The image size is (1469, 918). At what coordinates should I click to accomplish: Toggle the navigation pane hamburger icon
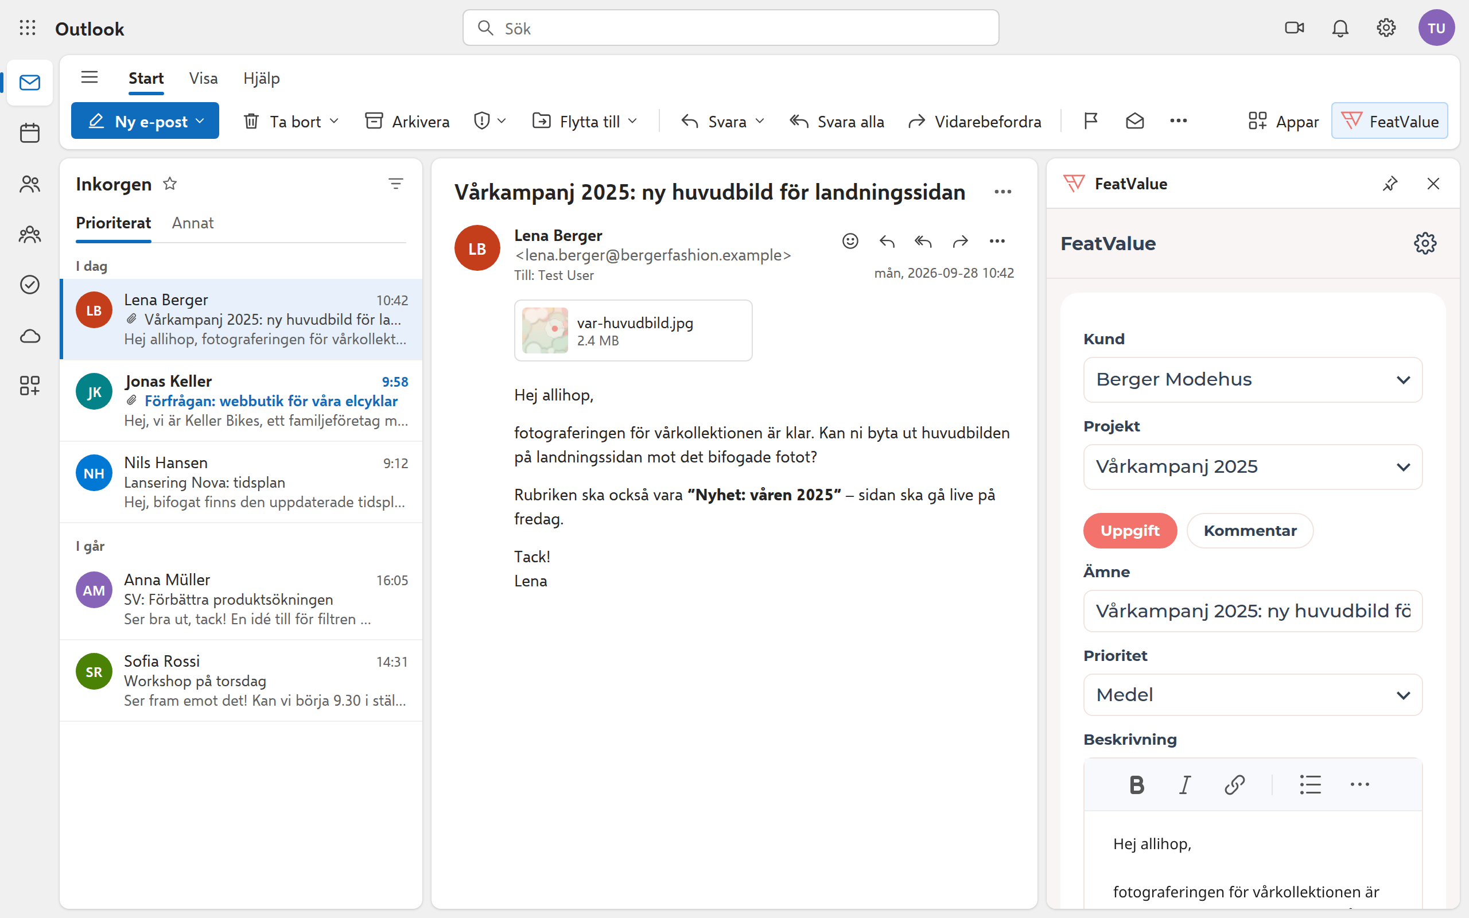tap(90, 77)
